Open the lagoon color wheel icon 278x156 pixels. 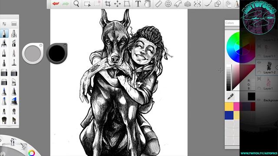point(32,153)
